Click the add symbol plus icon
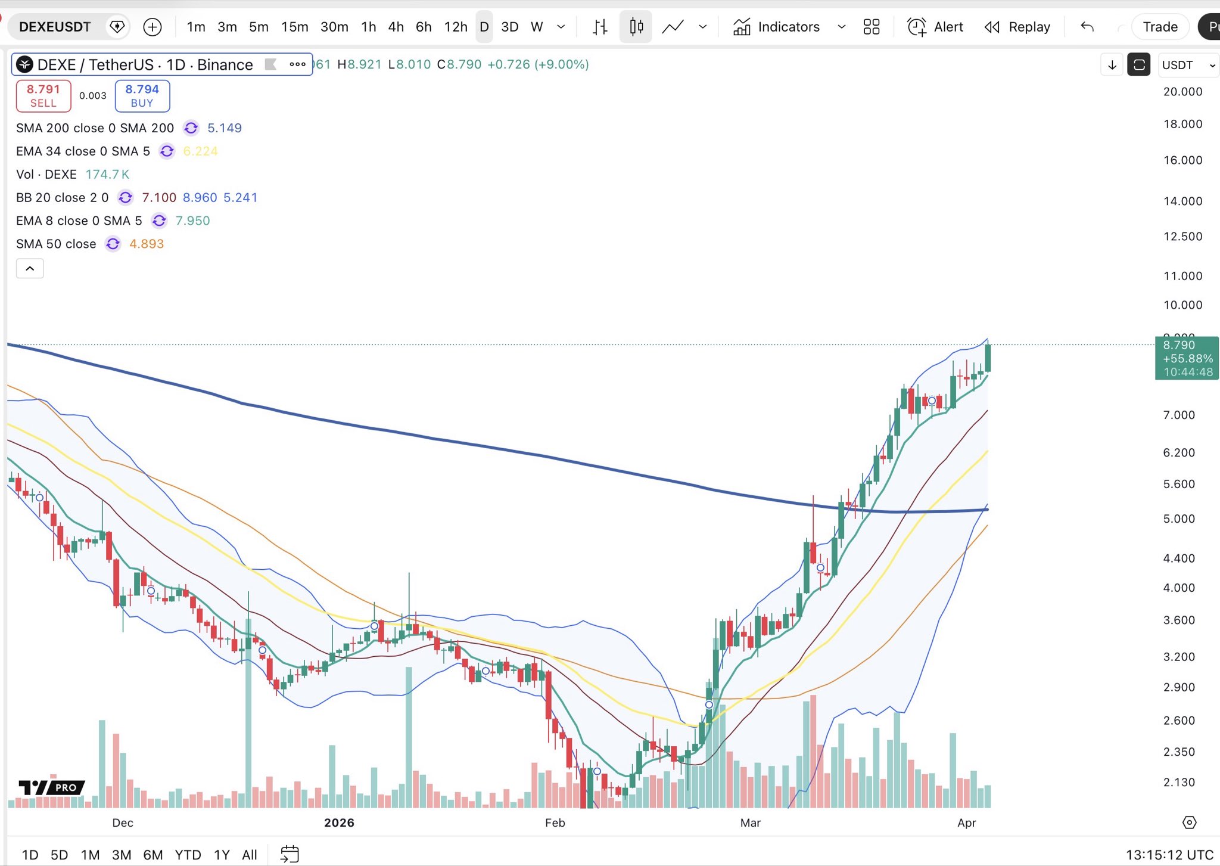This screenshot has height=866, width=1220. tap(152, 27)
